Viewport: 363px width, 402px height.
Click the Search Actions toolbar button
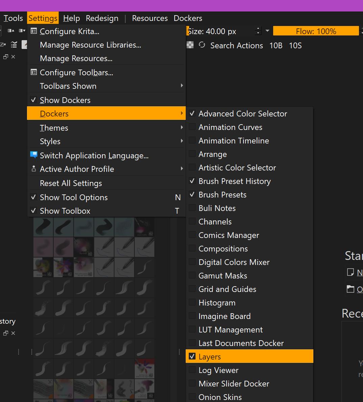[236, 45]
